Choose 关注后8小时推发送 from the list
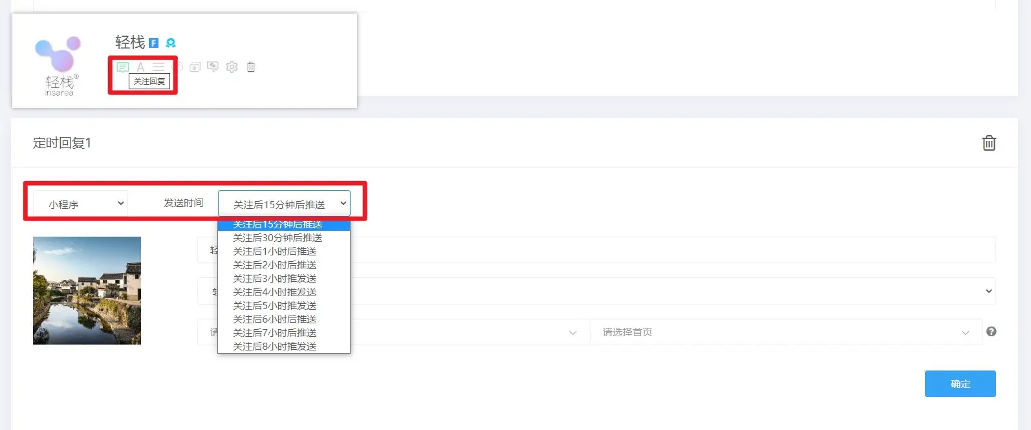The image size is (1031, 430). (x=275, y=347)
